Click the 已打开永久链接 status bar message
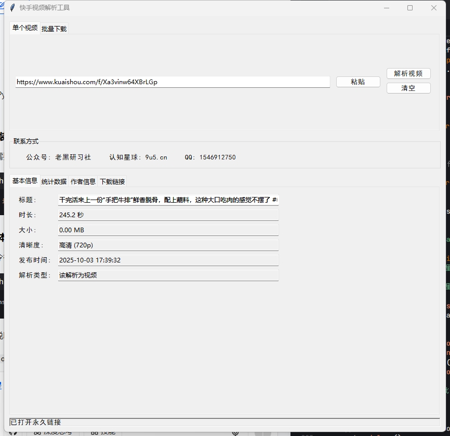 (x=36, y=422)
